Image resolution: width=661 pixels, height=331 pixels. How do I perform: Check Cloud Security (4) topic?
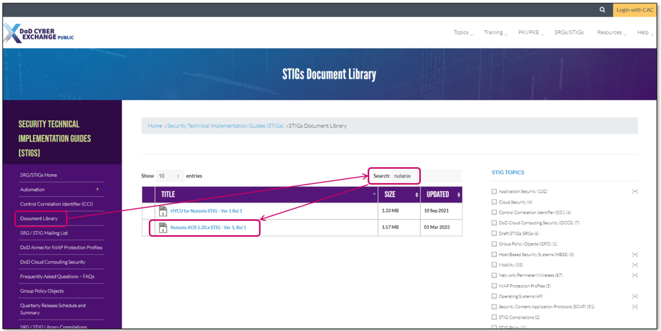pos(494,202)
